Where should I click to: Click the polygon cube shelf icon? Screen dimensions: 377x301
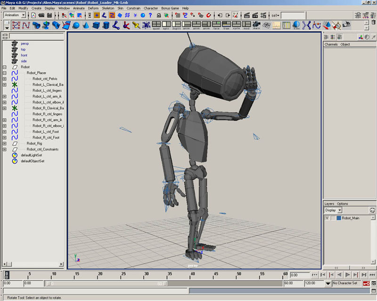click(97, 25)
